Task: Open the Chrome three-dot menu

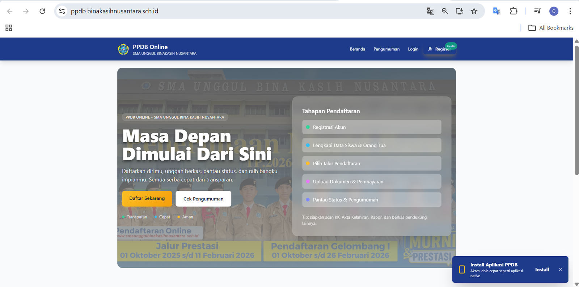Action: [x=570, y=11]
